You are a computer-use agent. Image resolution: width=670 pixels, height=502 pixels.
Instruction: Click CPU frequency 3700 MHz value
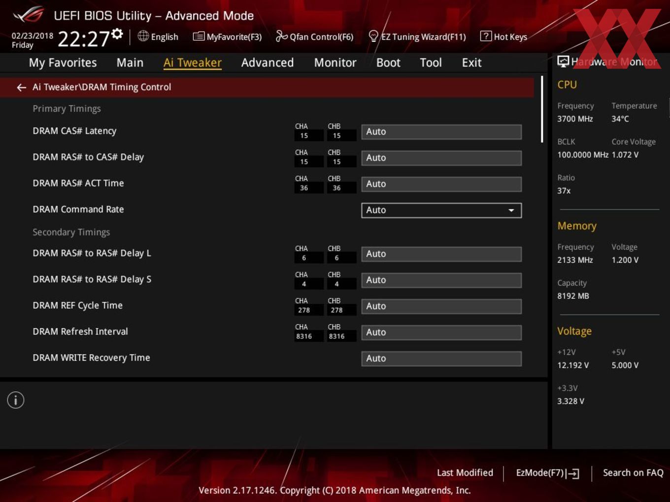tap(575, 119)
